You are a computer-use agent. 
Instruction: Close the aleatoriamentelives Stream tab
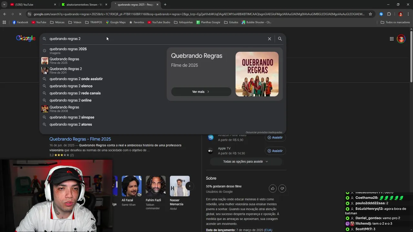tap(106, 5)
